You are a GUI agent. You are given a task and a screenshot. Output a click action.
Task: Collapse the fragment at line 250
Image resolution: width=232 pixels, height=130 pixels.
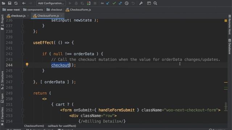pos(22,99)
